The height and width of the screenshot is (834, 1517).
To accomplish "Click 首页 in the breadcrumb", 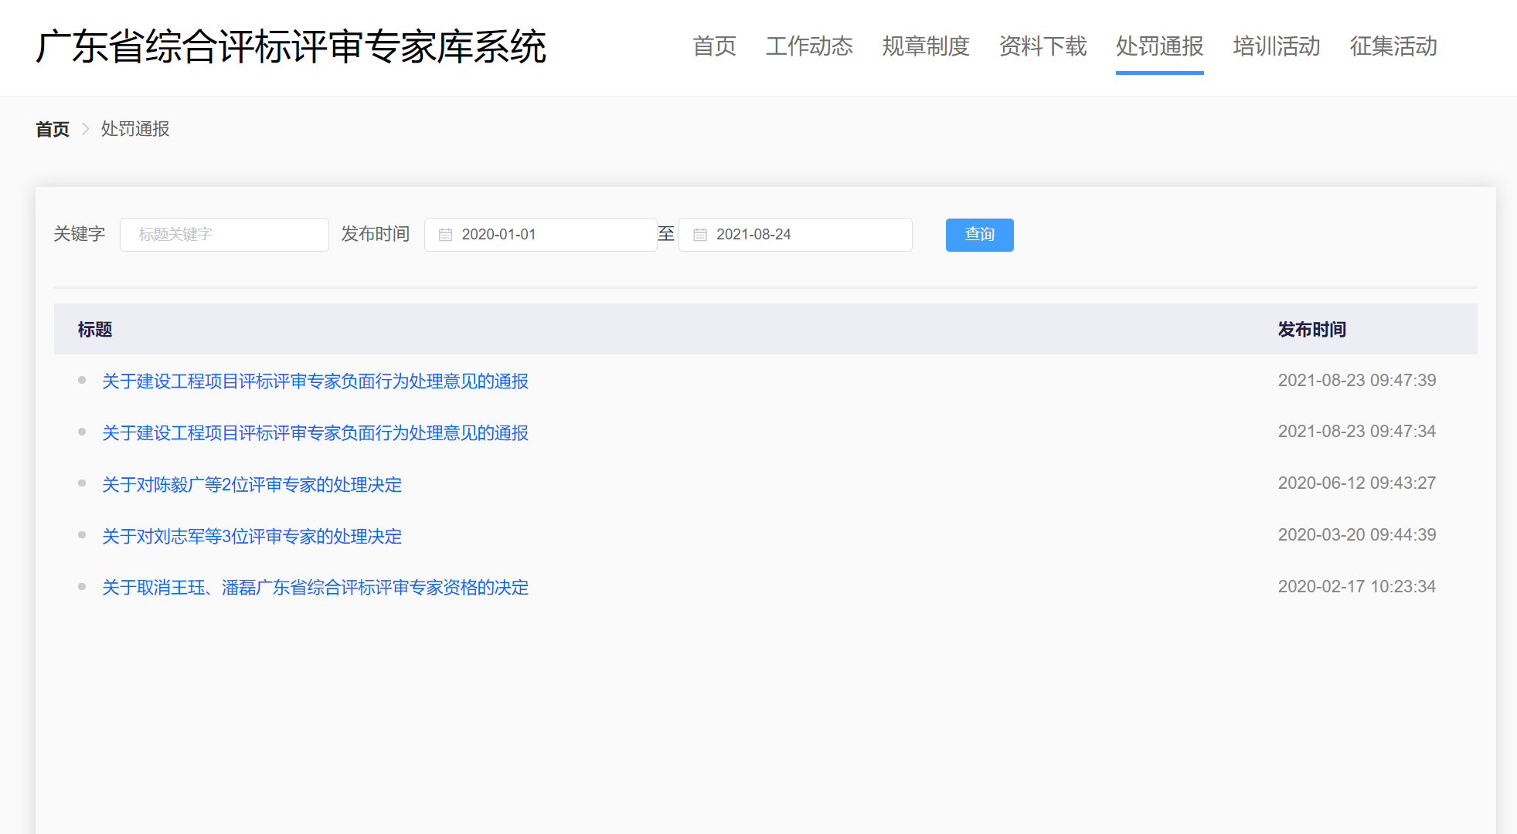I will pyautogui.click(x=53, y=129).
